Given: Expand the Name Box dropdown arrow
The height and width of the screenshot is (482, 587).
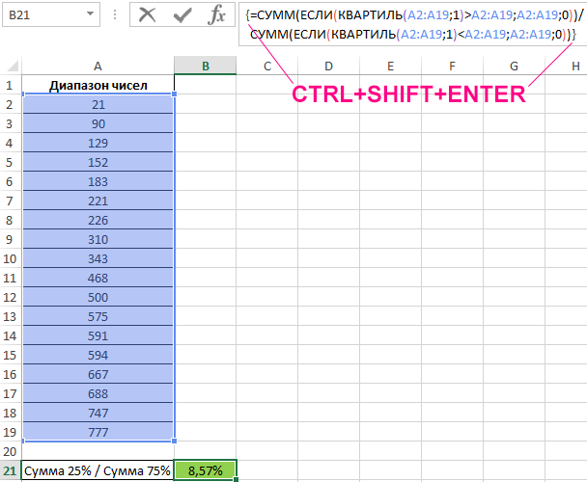Looking at the screenshot, I should click(x=89, y=15).
